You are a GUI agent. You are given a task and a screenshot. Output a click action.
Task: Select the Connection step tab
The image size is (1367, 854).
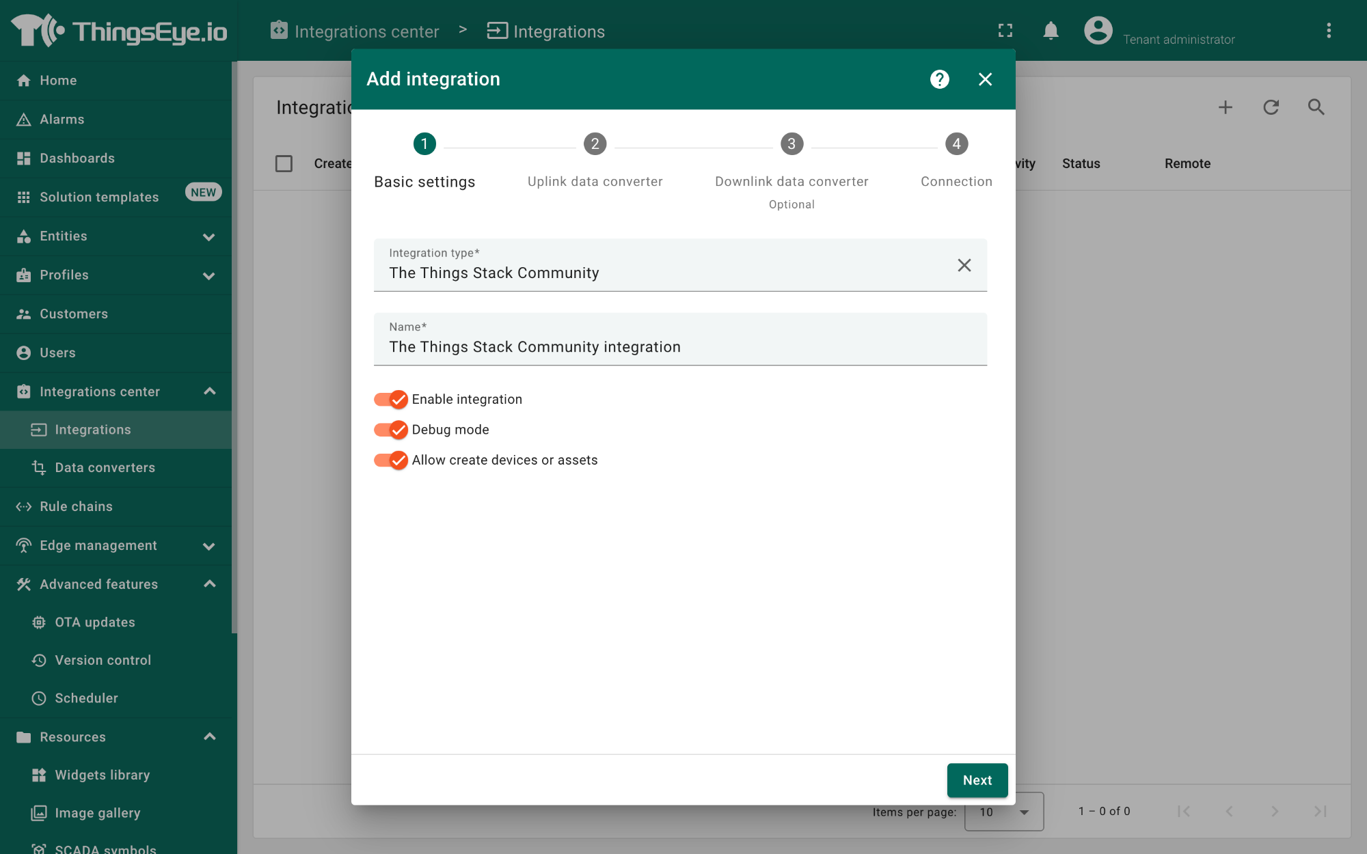(956, 143)
